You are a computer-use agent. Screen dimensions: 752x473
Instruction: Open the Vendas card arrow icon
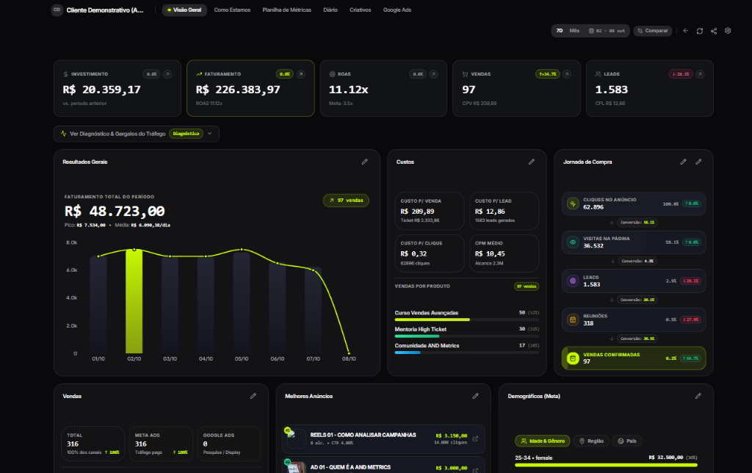567,74
